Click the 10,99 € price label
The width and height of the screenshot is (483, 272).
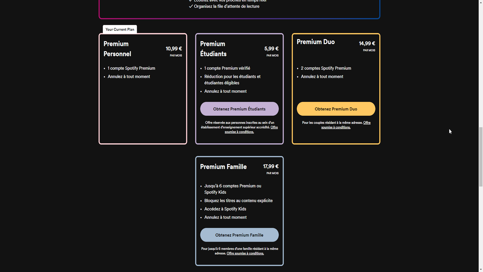coord(174,49)
